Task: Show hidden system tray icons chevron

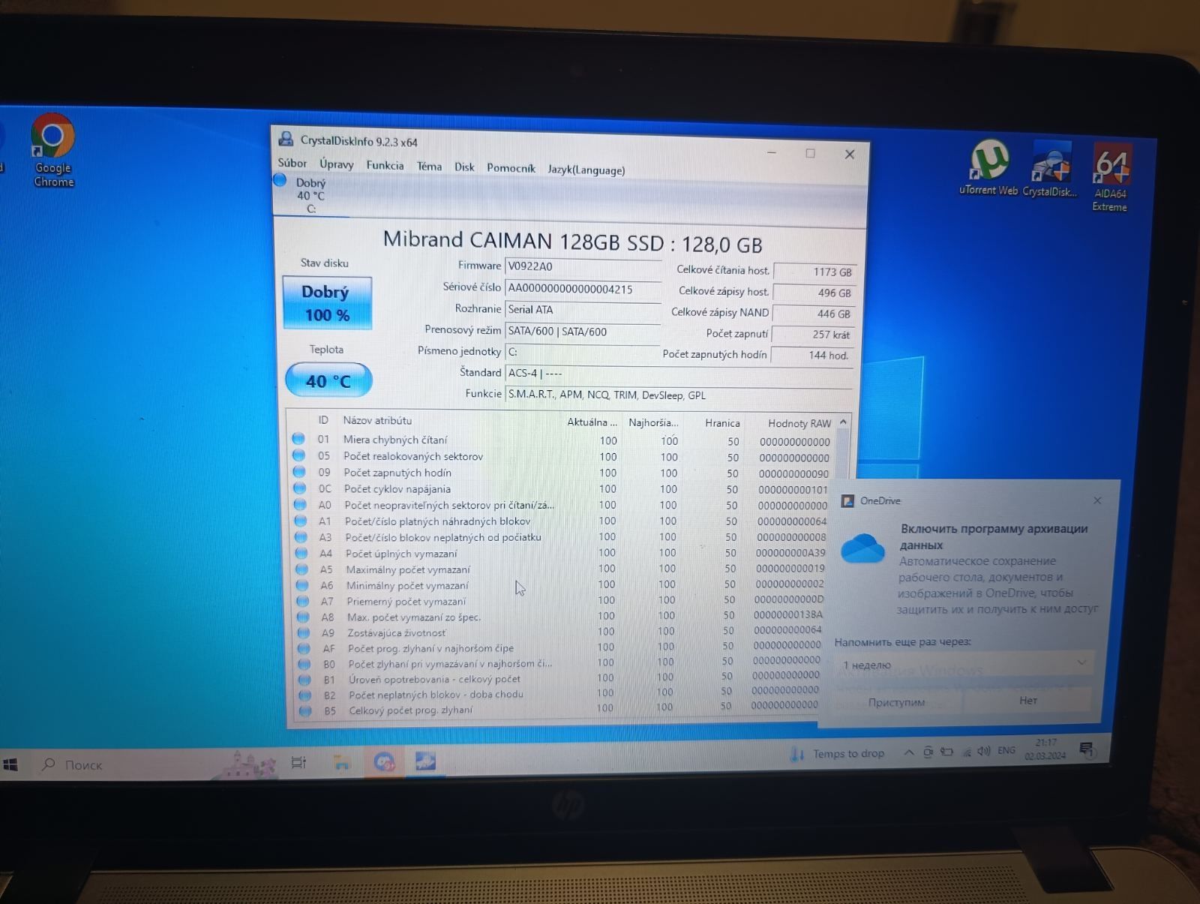Action: (908, 752)
